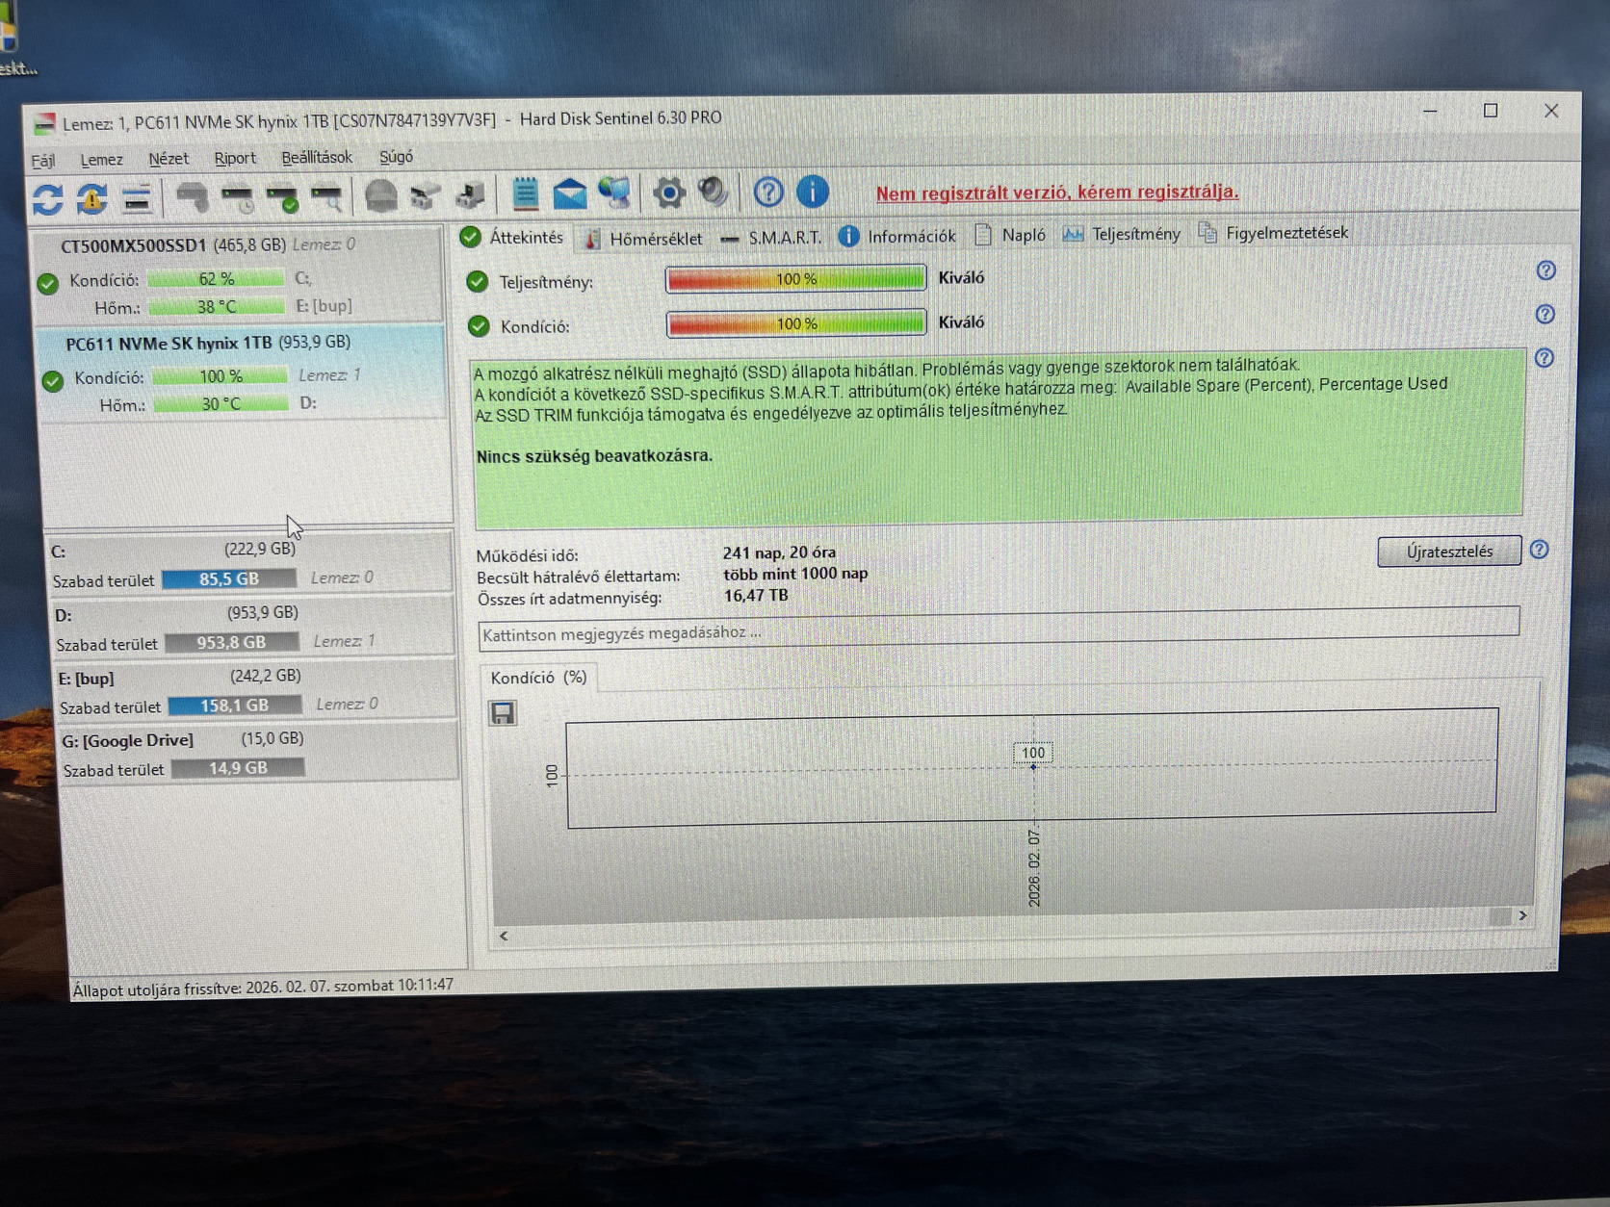The width and height of the screenshot is (1610, 1207).
Task: Switch to the Figyelmeztetések tab
Action: [x=1273, y=233]
